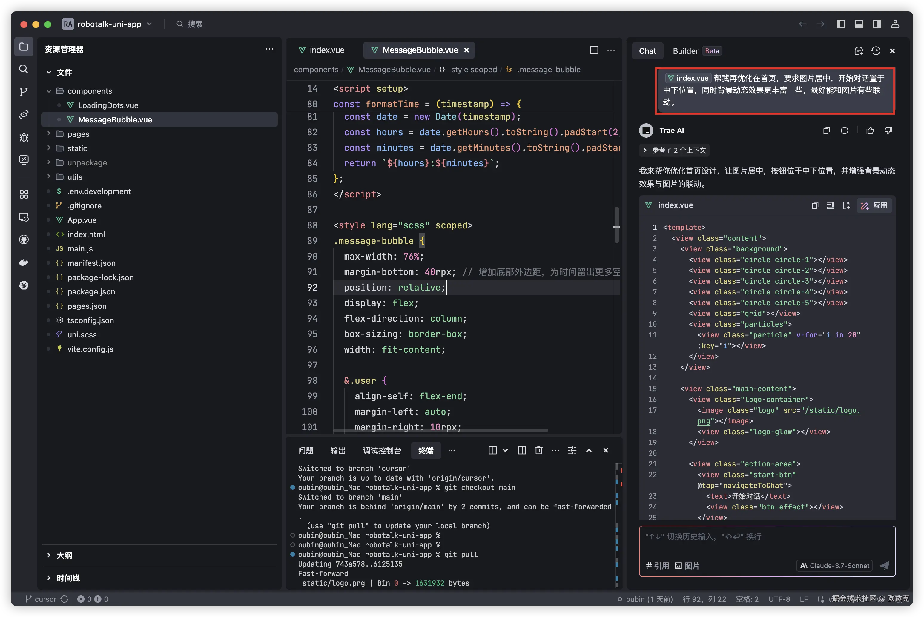Choose the Claude-3.7-Sonnet model selector
The image size is (924, 617).
(x=834, y=565)
